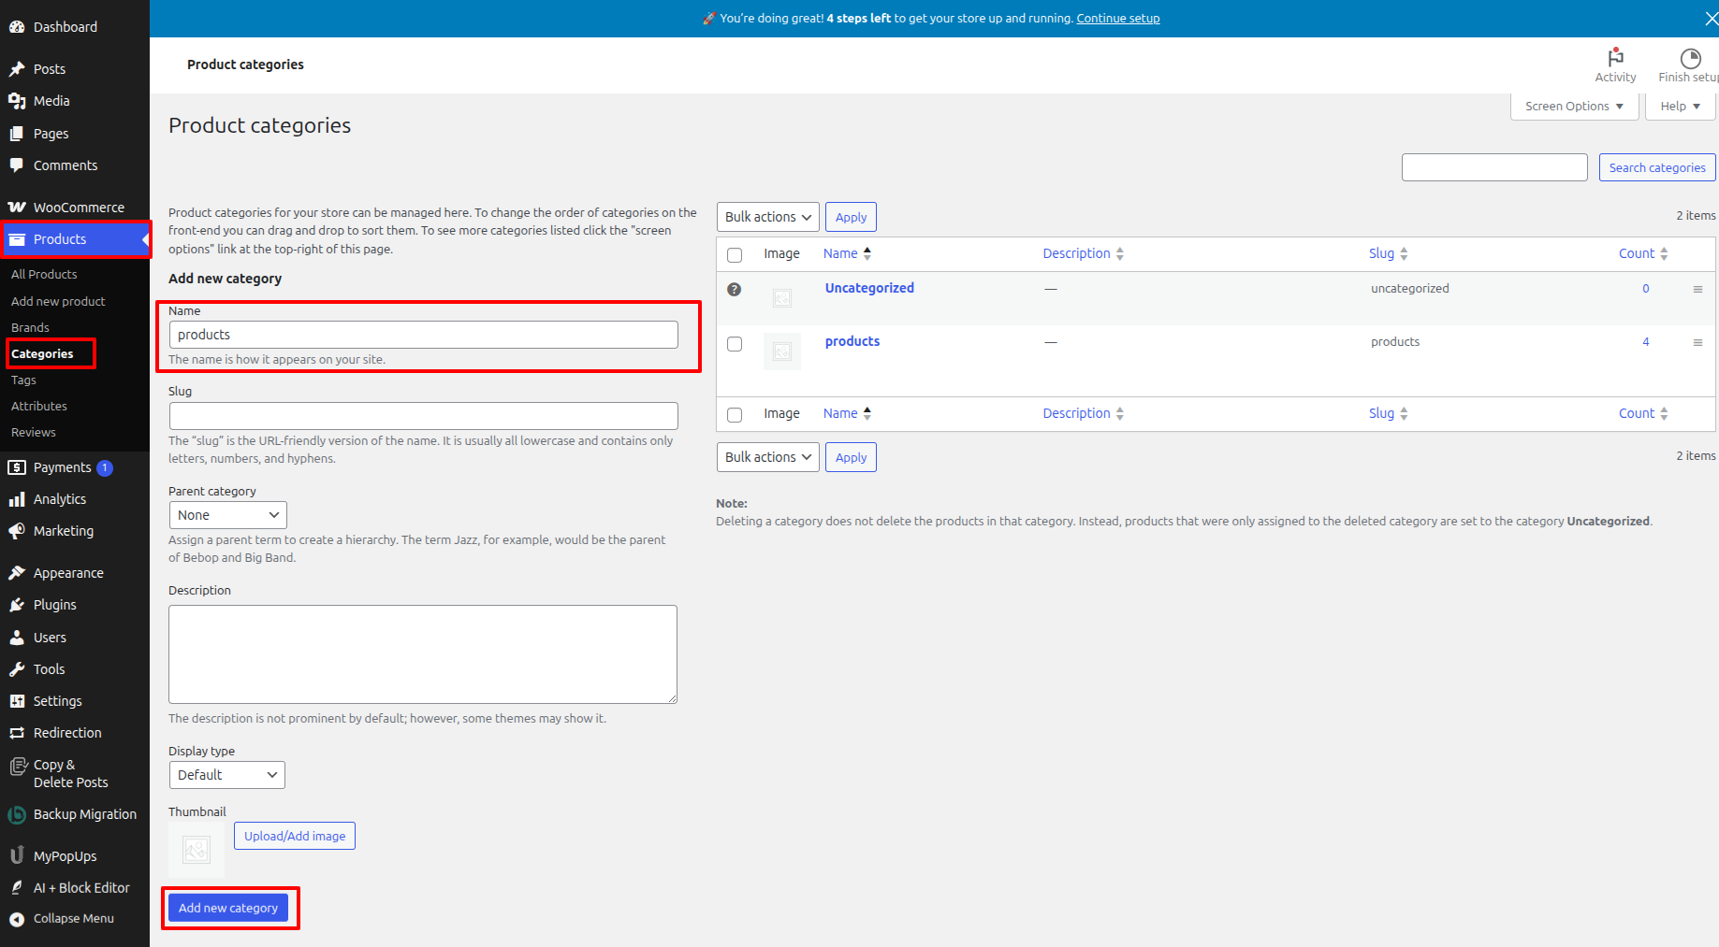Image resolution: width=1719 pixels, height=947 pixels.
Task: Click the Add new category button
Action: tap(228, 908)
